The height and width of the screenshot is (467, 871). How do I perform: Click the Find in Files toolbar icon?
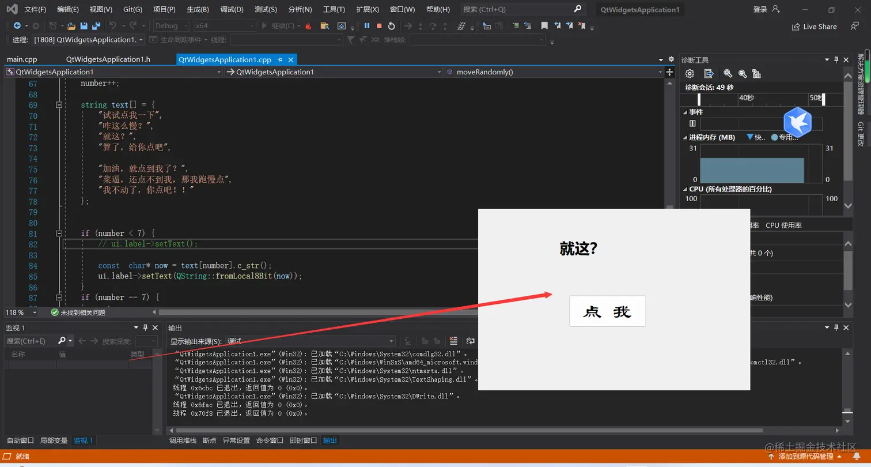coord(325,26)
